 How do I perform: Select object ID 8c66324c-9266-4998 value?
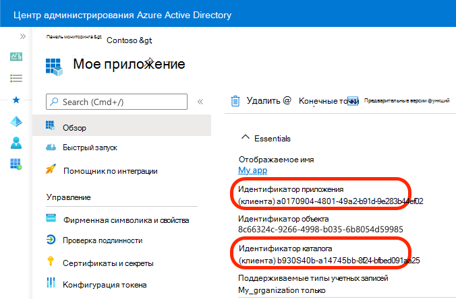320,230
